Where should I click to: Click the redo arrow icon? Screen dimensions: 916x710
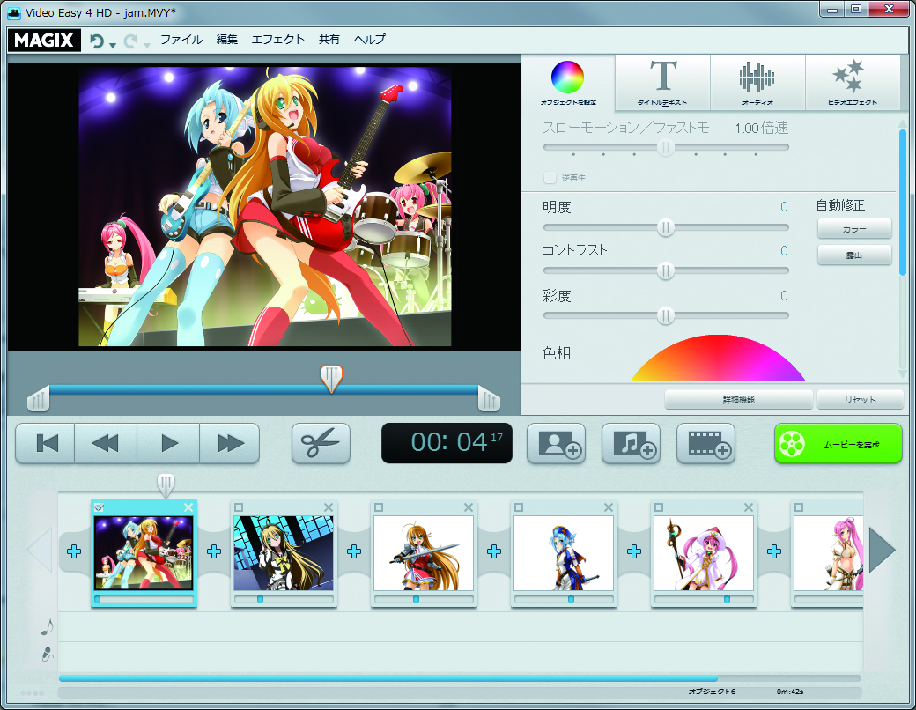(130, 41)
